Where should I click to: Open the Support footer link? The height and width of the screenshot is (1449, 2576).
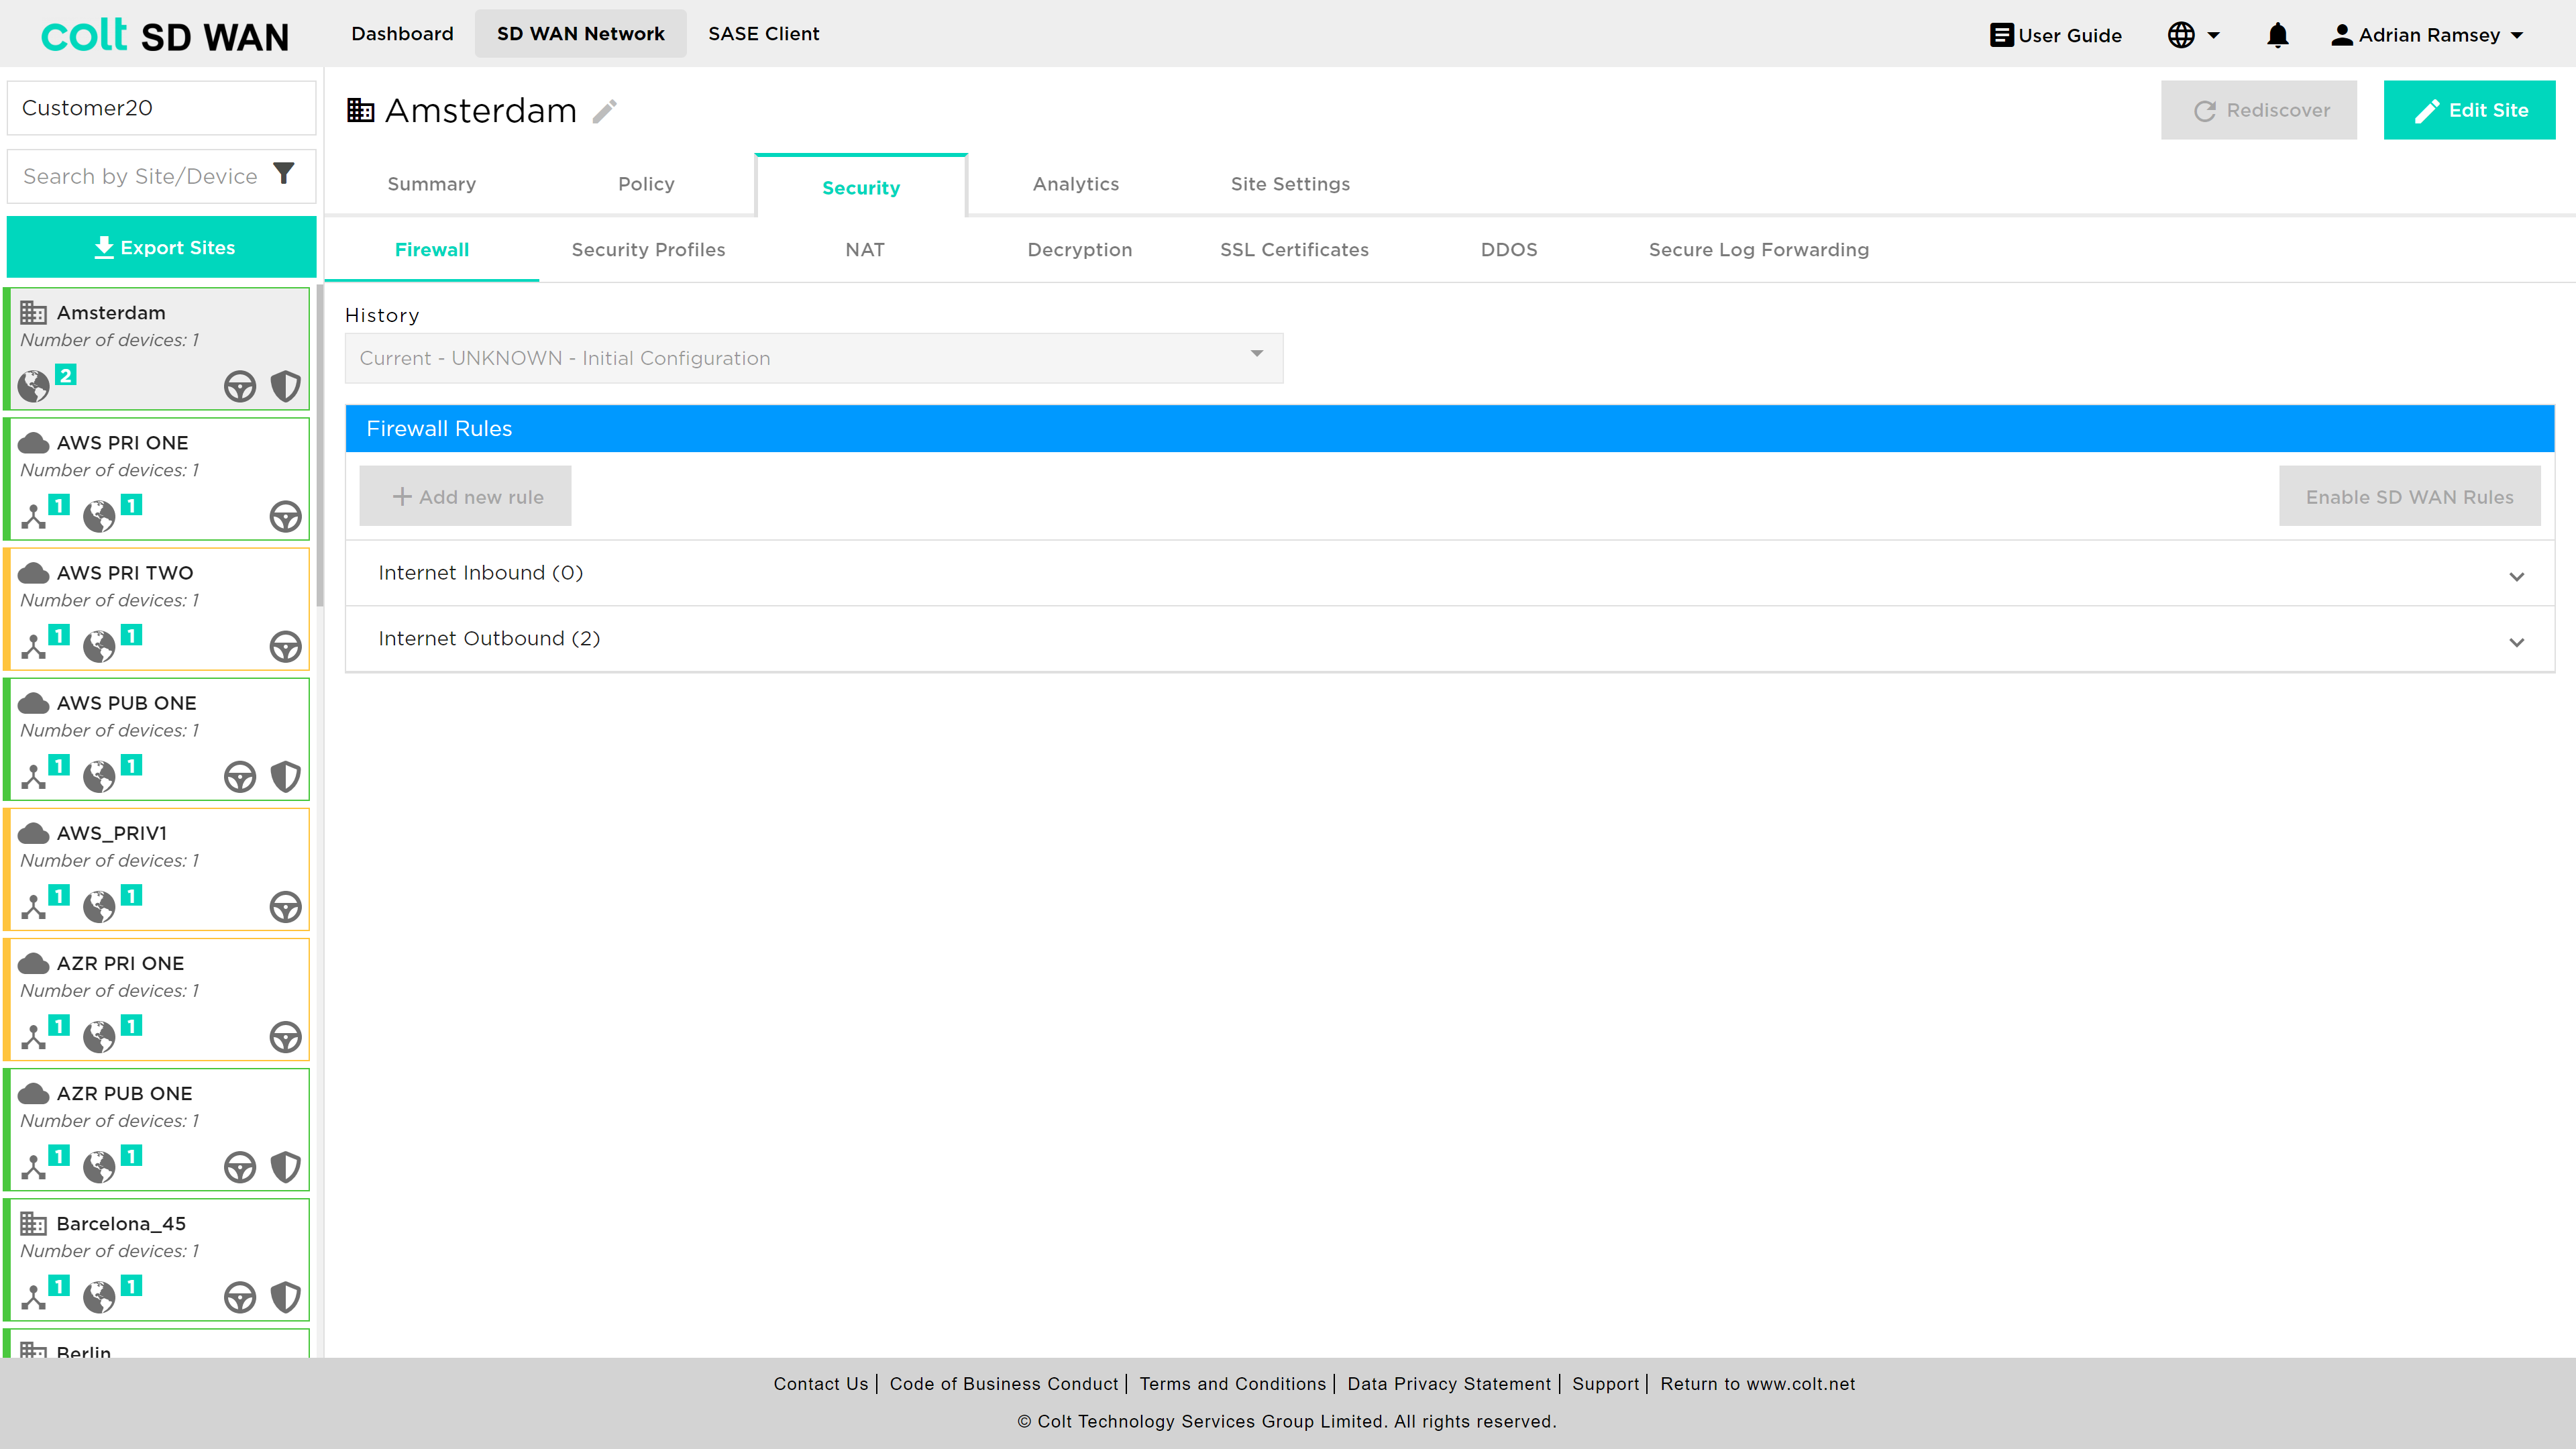1606,1383
